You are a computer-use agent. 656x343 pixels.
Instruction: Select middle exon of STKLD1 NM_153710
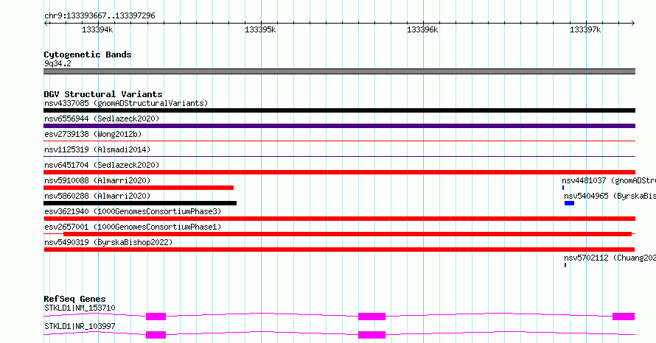[x=372, y=317]
